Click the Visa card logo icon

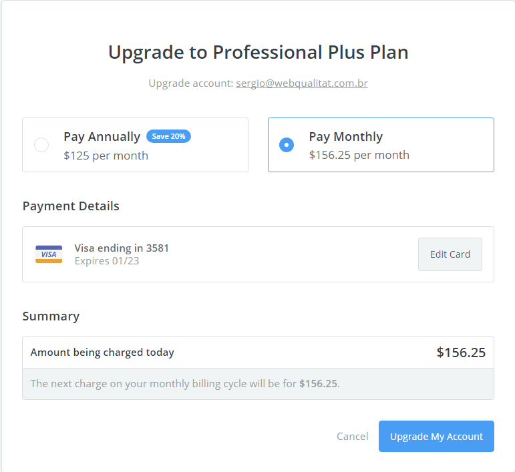[x=49, y=254]
